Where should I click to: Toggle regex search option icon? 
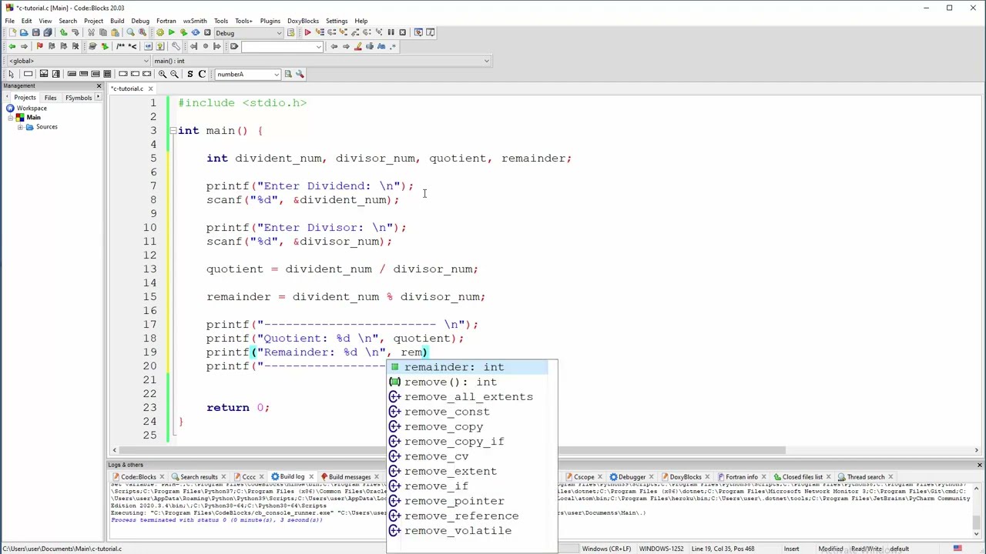pos(393,46)
